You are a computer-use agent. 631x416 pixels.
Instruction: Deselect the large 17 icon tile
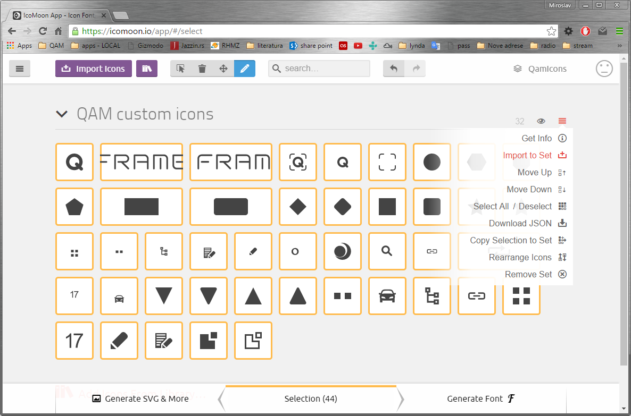coord(74,341)
